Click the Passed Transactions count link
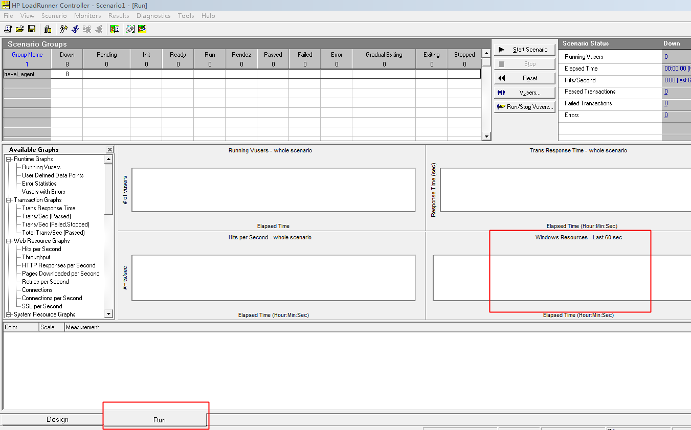The height and width of the screenshot is (430, 691). pyautogui.click(x=666, y=92)
